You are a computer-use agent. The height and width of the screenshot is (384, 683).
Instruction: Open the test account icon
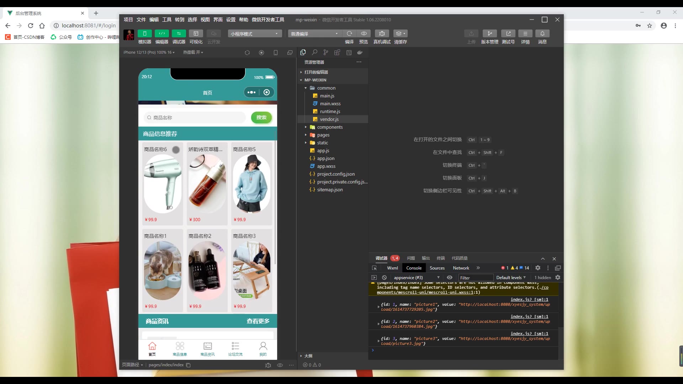[x=508, y=33]
